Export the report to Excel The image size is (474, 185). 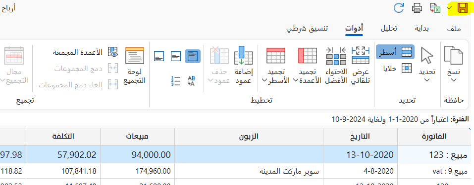tap(435, 8)
